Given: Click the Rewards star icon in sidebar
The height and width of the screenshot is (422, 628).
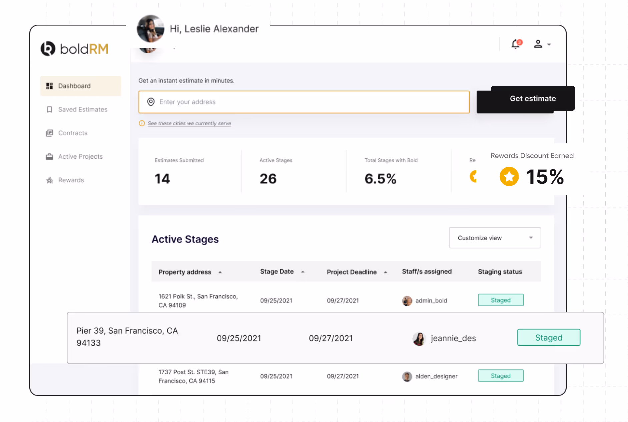Looking at the screenshot, I should (x=49, y=180).
